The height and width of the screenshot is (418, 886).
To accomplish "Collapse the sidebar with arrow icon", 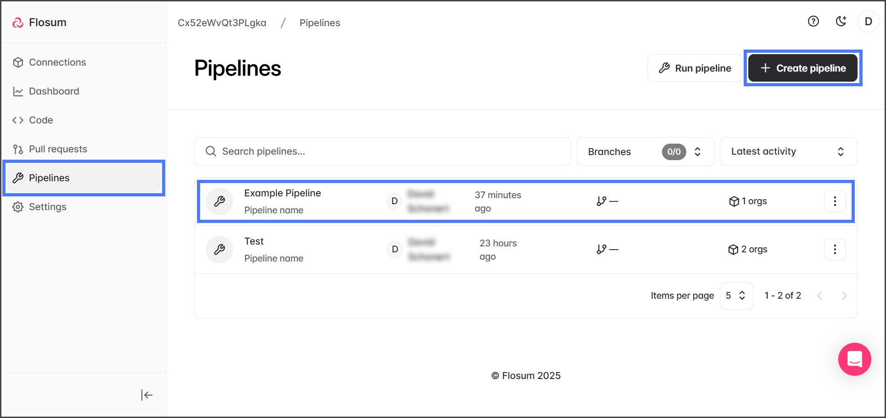I will (x=146, y=395).
